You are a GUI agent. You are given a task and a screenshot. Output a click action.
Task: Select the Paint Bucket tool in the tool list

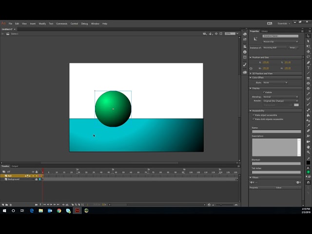point(308,115)
